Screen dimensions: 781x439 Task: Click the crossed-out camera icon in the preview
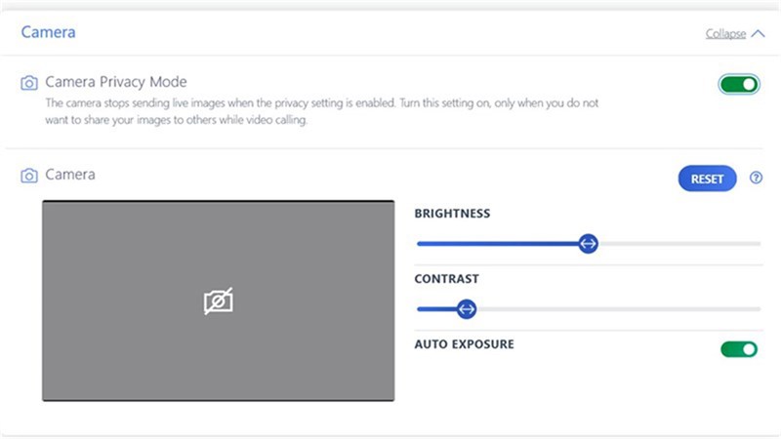218,301
